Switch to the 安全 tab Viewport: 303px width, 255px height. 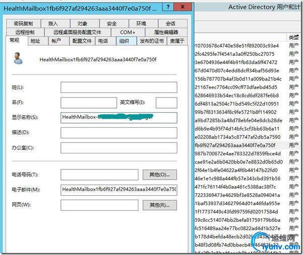114,24
